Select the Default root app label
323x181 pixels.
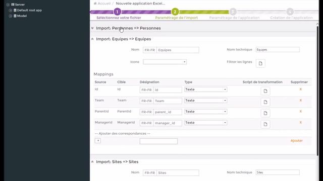click(29, 10)
